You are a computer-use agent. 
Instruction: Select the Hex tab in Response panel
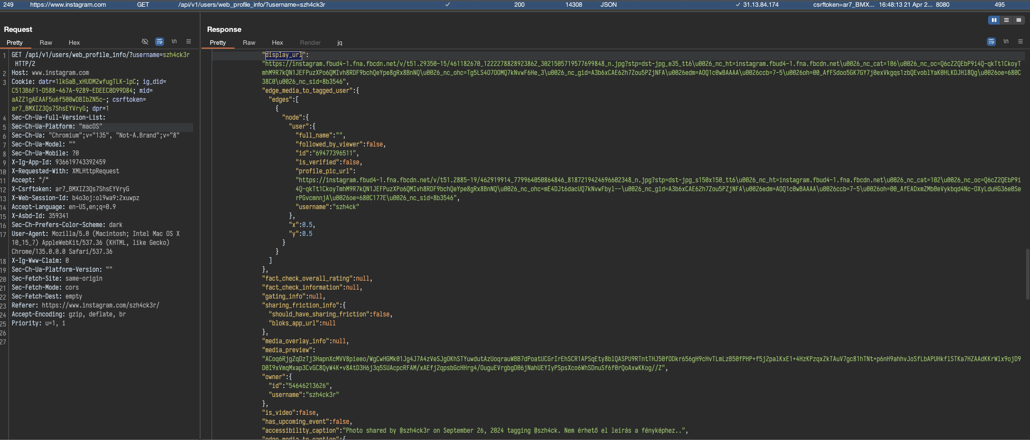(x=278, y=42)
